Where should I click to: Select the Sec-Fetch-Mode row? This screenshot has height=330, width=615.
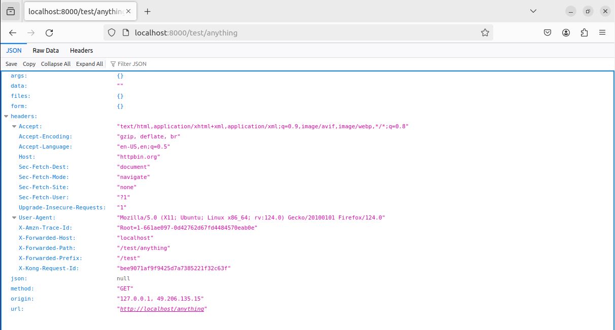click(x=307, y=177)
